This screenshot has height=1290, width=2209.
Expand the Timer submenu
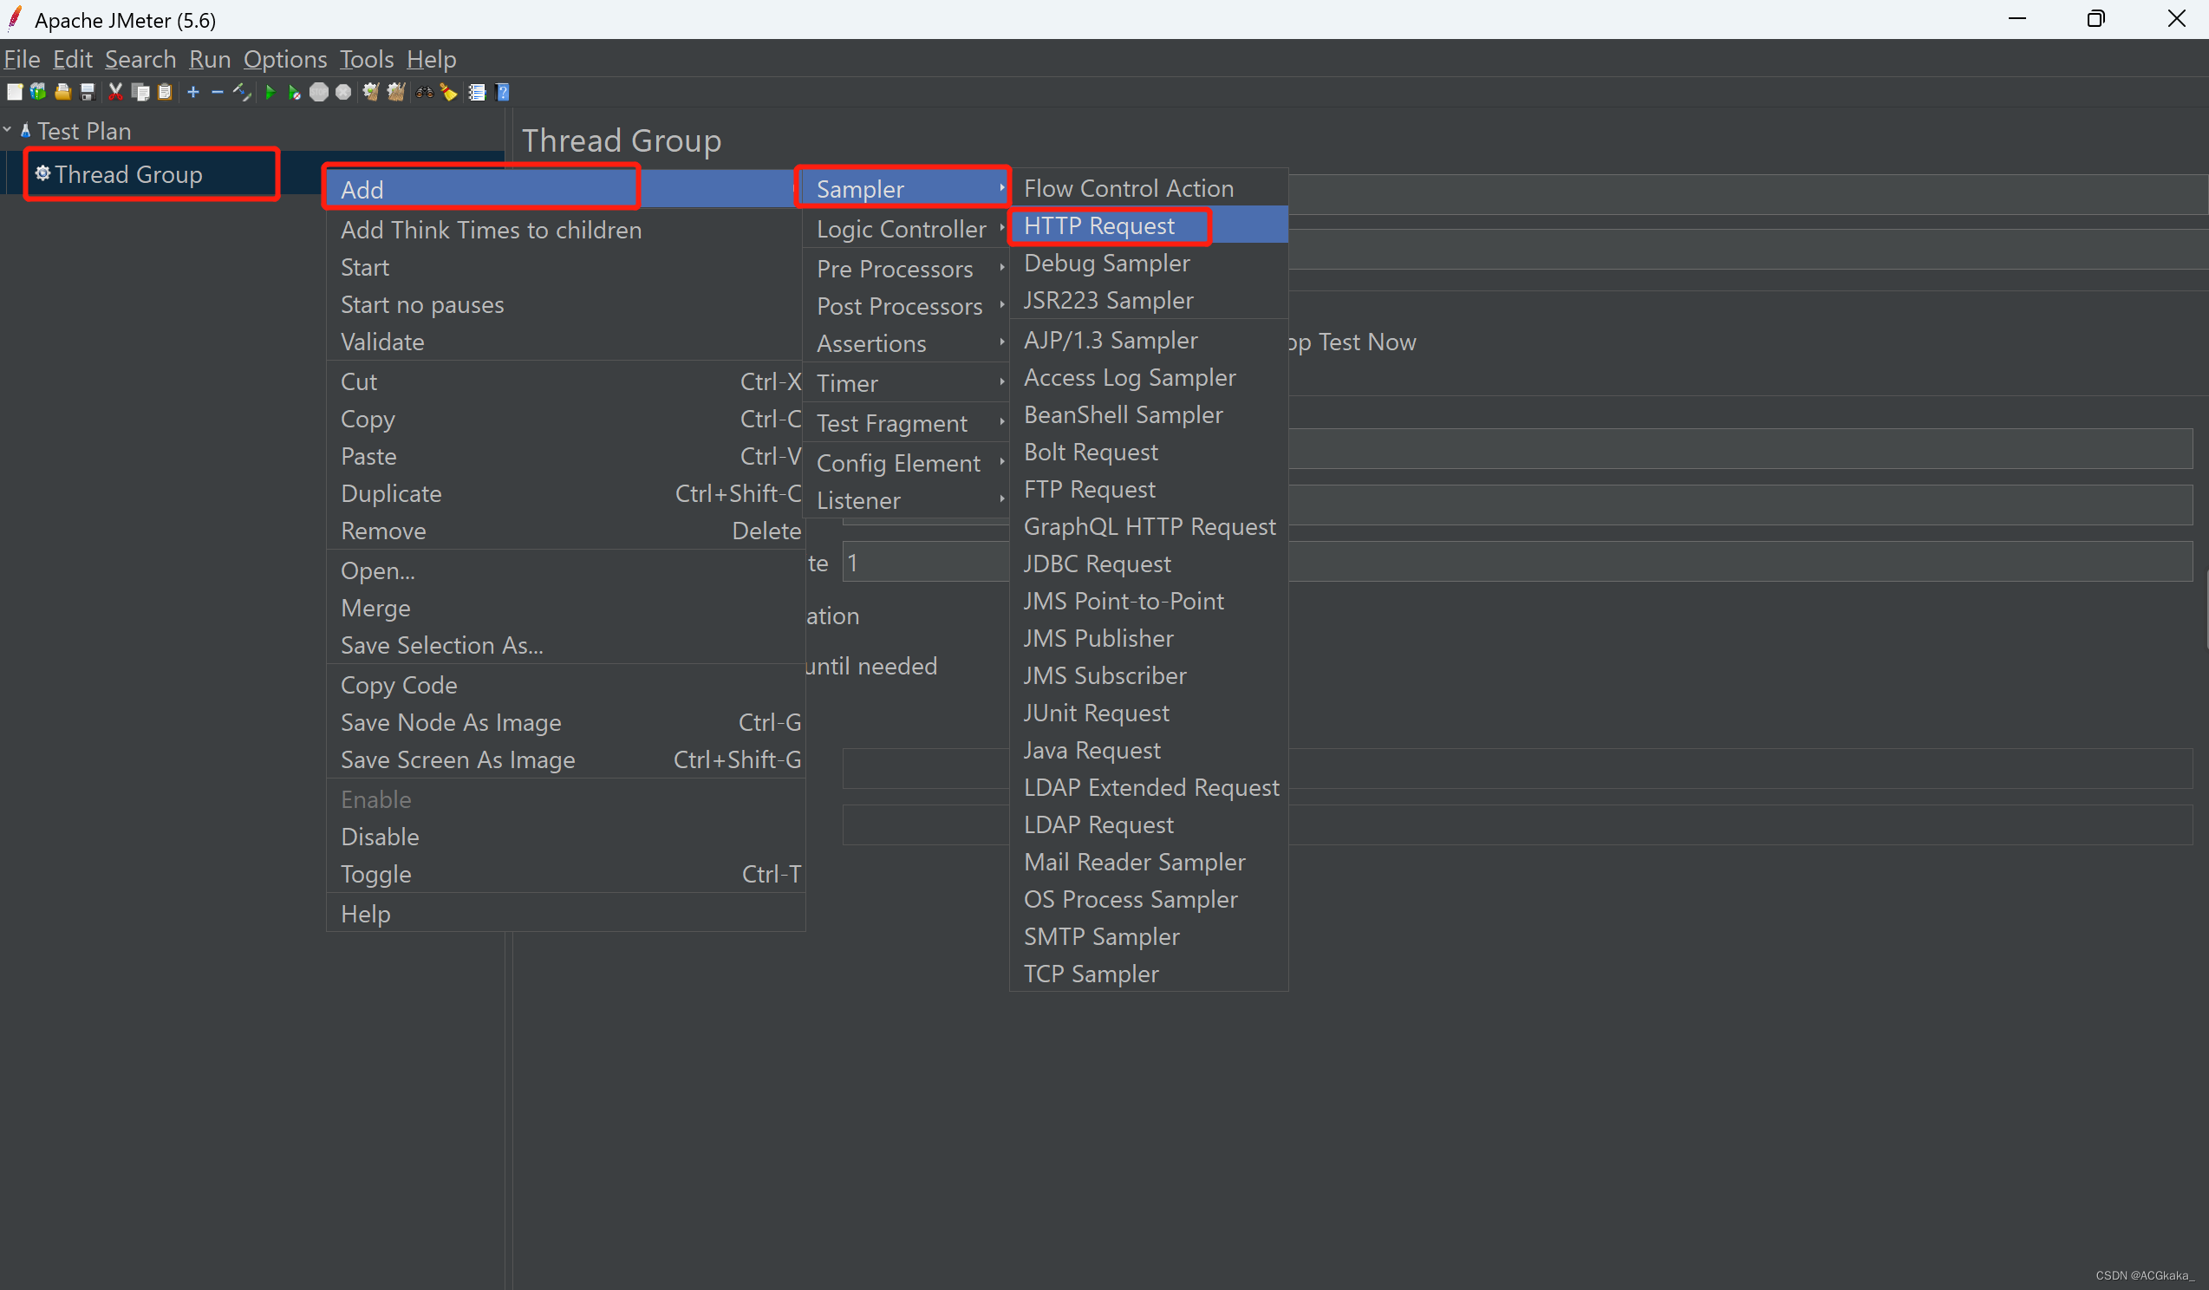[x=905, y=383]
